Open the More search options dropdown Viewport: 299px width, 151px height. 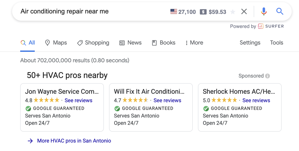(x=194, y=43)
